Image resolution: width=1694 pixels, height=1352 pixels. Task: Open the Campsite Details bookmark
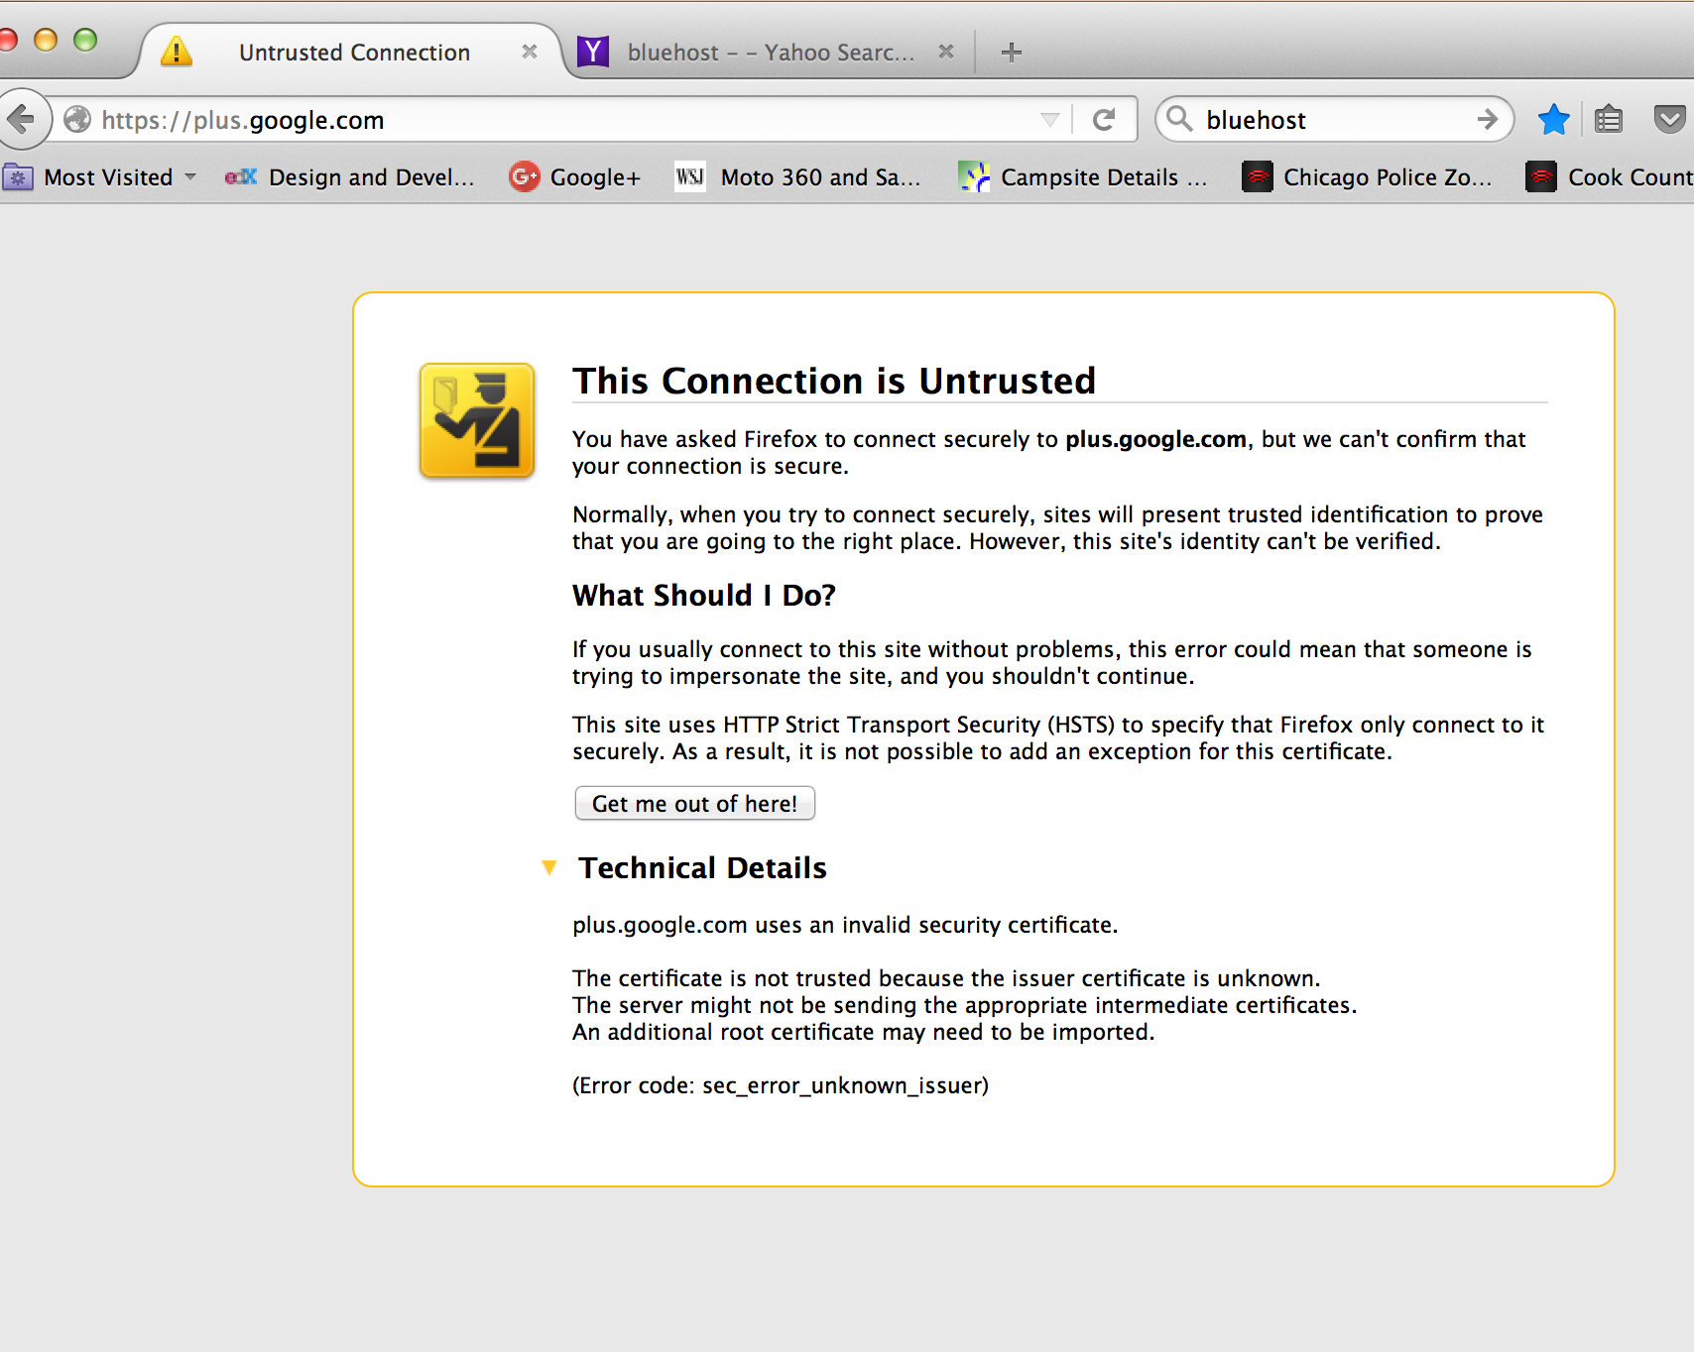click(x=1083, y=177)
